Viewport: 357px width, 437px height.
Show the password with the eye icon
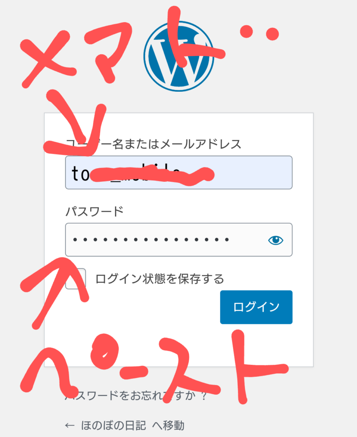point(276,240)
